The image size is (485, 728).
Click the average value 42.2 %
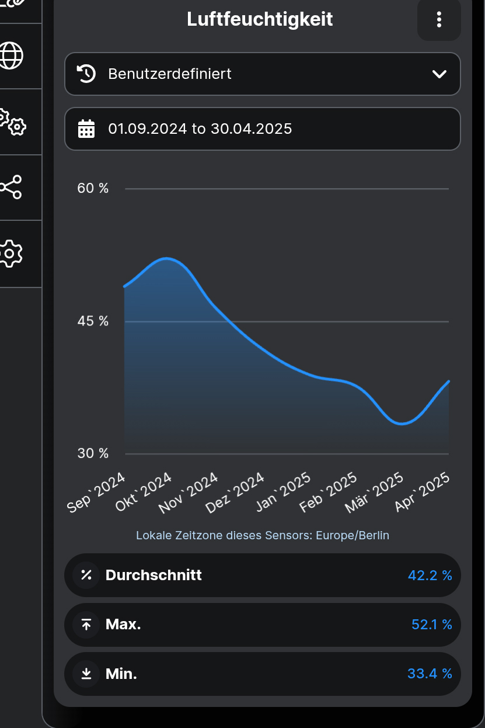coord(430,576)
